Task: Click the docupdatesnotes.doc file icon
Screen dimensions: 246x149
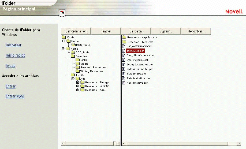Action: point(124,65)
